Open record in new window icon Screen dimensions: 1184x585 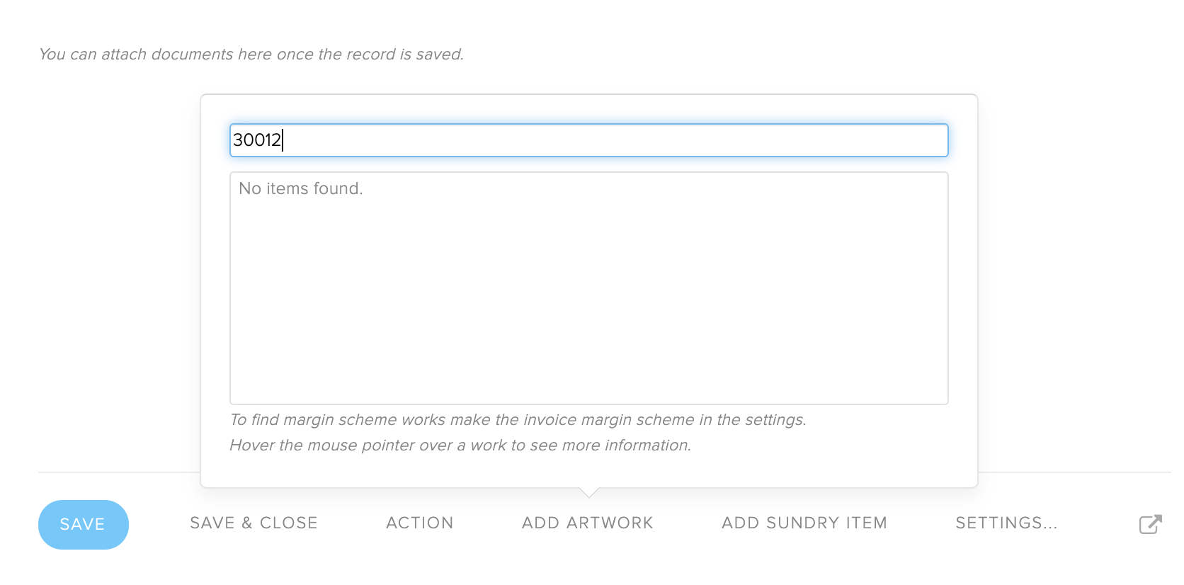1151,524
